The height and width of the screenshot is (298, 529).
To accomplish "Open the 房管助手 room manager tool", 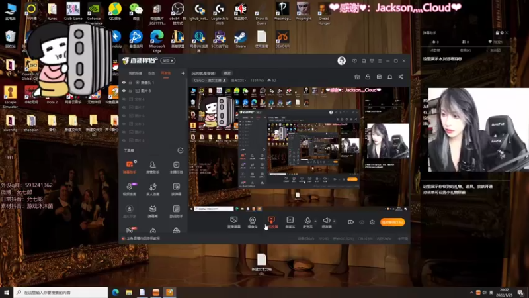I will pyautogui.click(x=153, y=168).
